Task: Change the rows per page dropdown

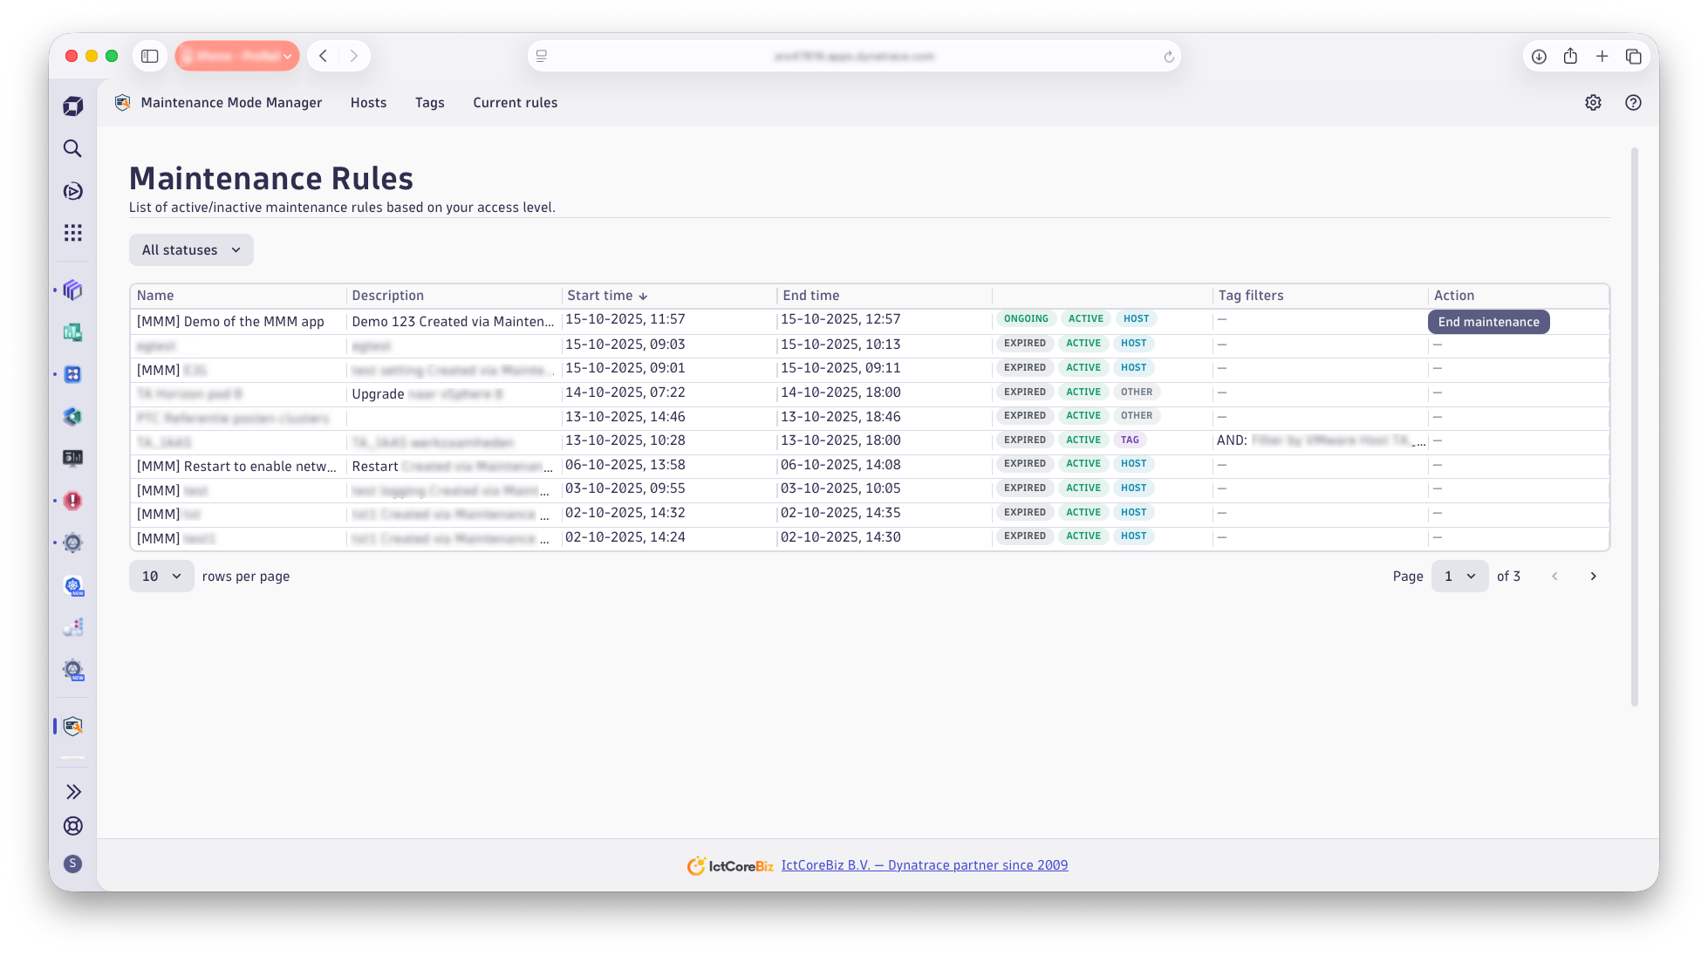Action: [161, 576]
